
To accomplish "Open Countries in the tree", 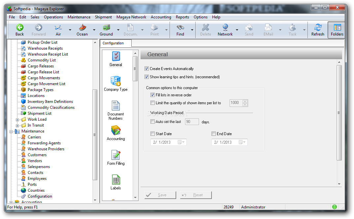I will point(36,190).
